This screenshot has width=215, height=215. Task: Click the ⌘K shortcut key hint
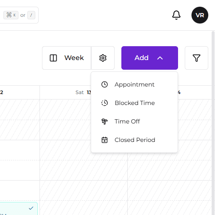point(11,15)
